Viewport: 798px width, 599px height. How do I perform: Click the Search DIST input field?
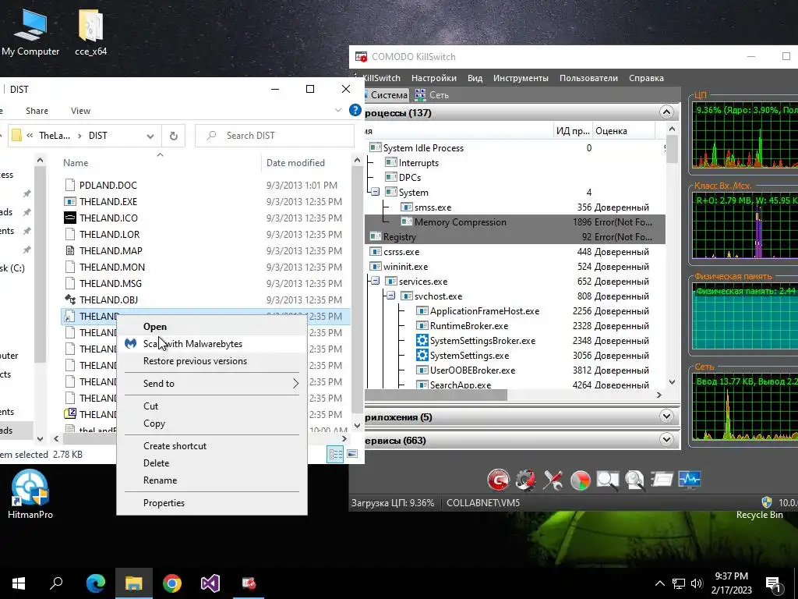coord(275,136)
